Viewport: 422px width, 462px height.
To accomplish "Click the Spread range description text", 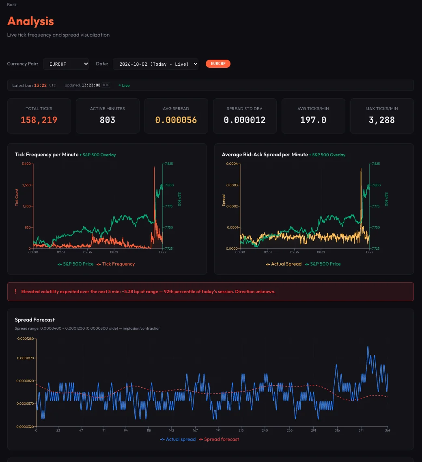I will click(88, 328).
